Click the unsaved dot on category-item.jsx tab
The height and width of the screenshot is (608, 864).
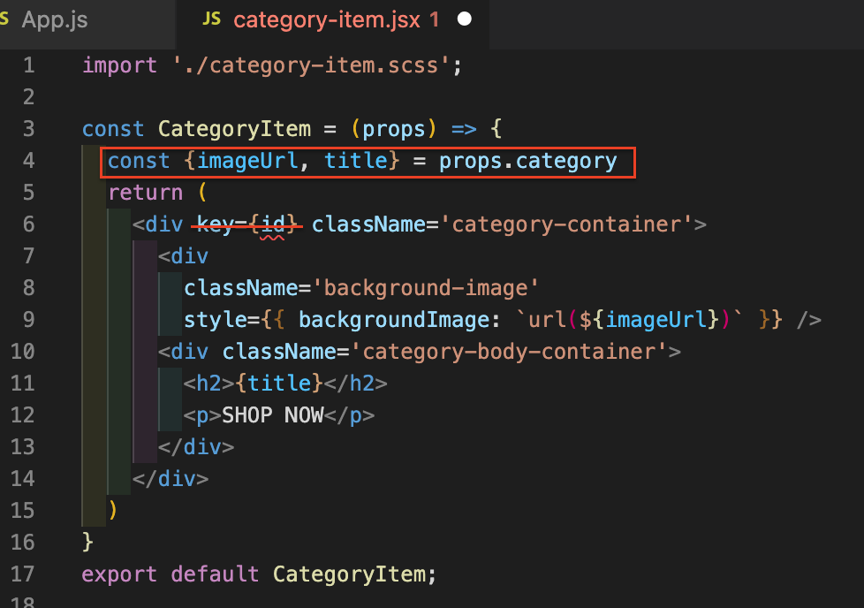[x=465, y=19]
